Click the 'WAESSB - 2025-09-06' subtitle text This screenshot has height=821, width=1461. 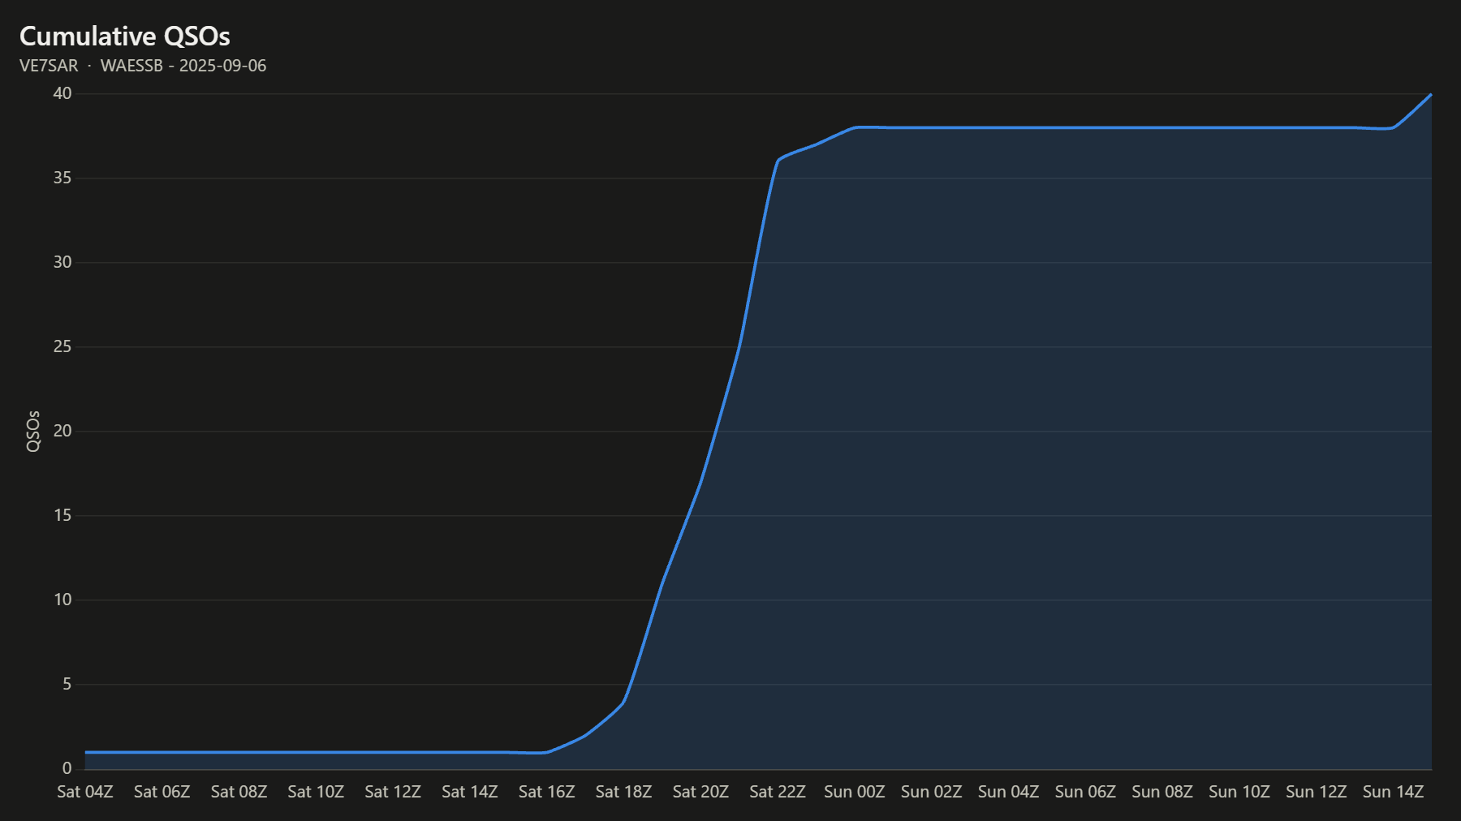point(183,66)
